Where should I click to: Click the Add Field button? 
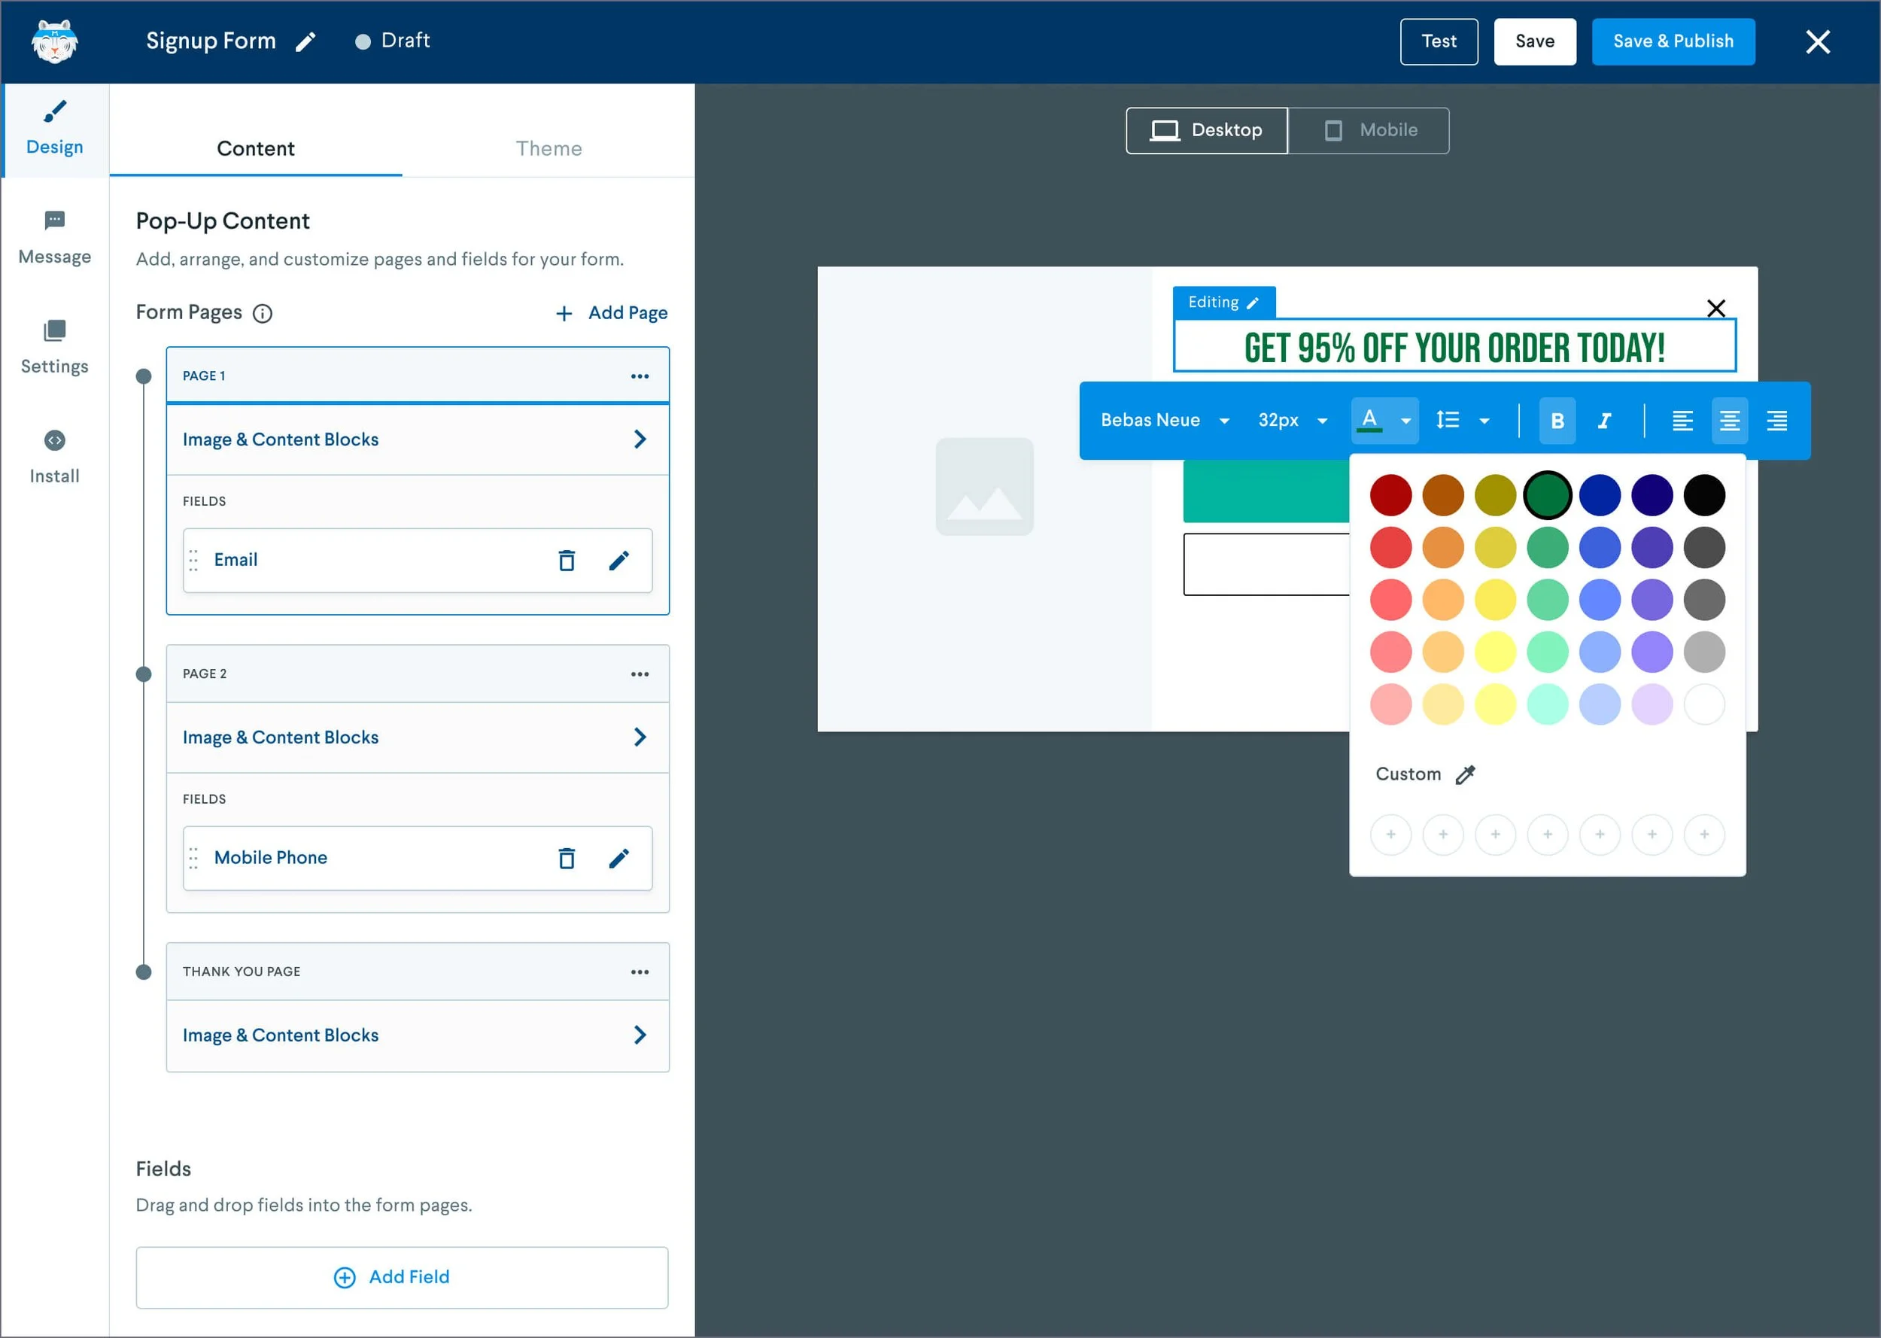click(x=402, y=1277)
